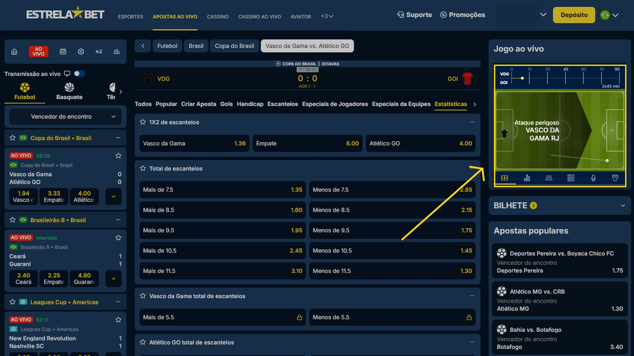Open the statistics bar chart icon in sidebar

point(117,52)
